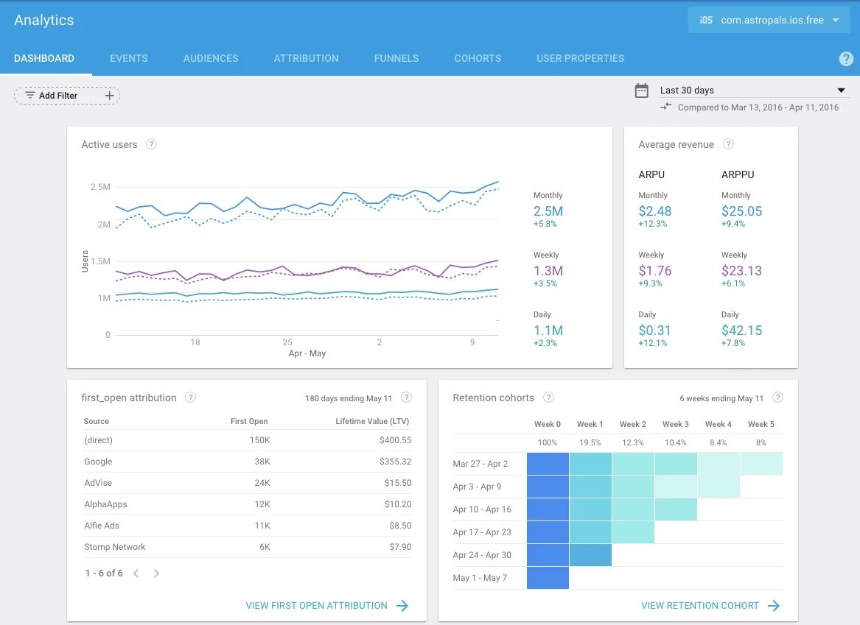Click the Lifetime Value (LTV) column header
Viewport: 860px width, 625px height.
pos(372,421)
